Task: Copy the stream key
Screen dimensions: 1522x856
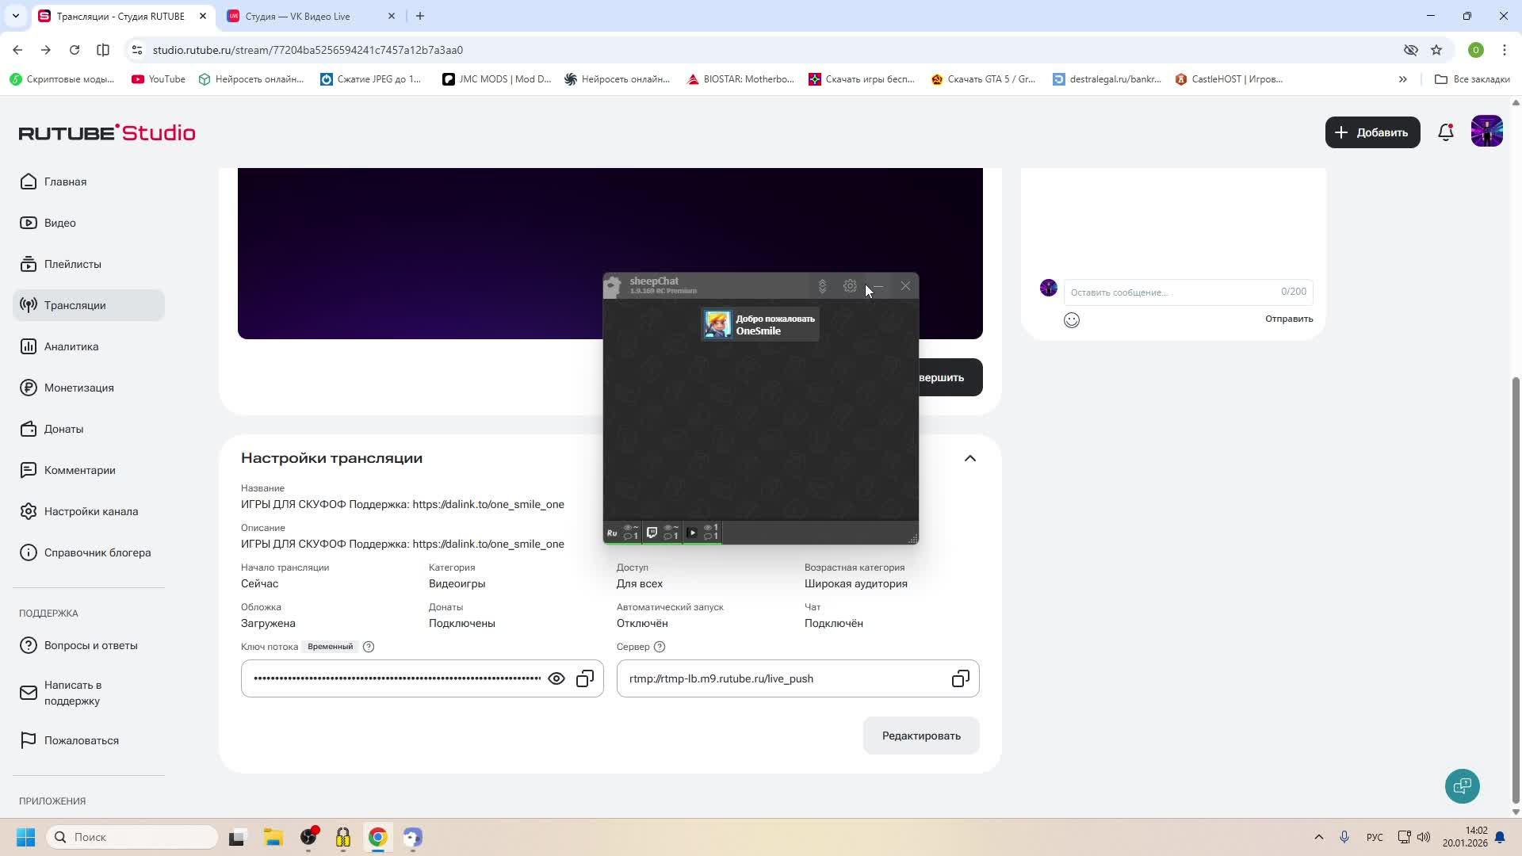Action: click(585, 678)
